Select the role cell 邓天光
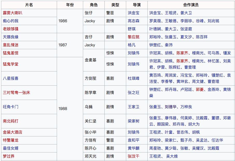The width and height of the screenshot is (235, 161). [x=94, y=156]
